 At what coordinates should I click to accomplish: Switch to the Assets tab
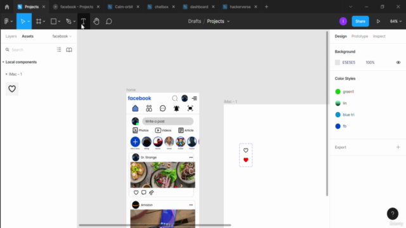pos(28,36)
